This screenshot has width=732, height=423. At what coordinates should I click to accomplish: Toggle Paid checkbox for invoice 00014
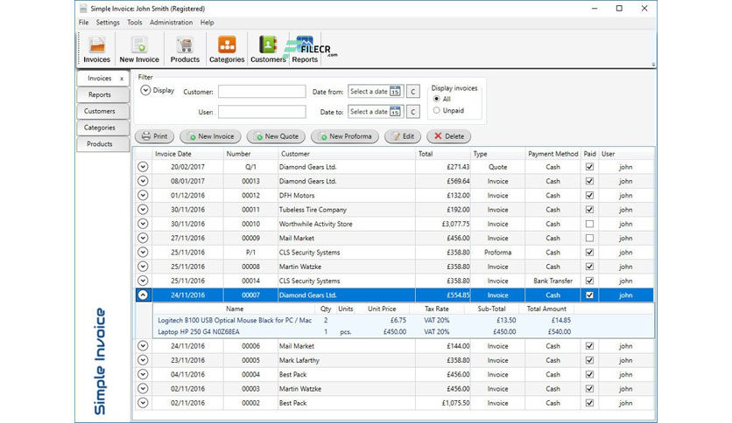pos(589,281)
